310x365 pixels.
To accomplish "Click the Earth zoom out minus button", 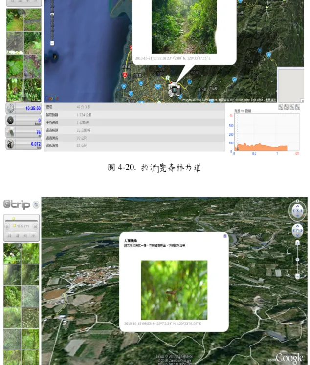I will click(297, 276).
